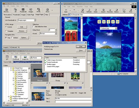139x108 pixels.
Task: Click the All toolbar icon
Action: pyautogui.click(x=15, y=10)
